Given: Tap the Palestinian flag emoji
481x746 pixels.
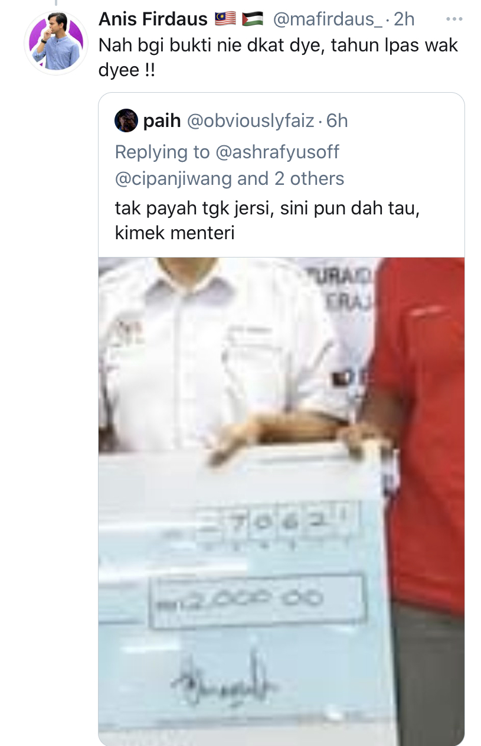Looking at the screenshot, I should (252, 19).
